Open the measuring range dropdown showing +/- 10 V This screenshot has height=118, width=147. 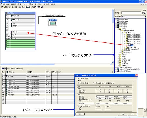[100, 98]
